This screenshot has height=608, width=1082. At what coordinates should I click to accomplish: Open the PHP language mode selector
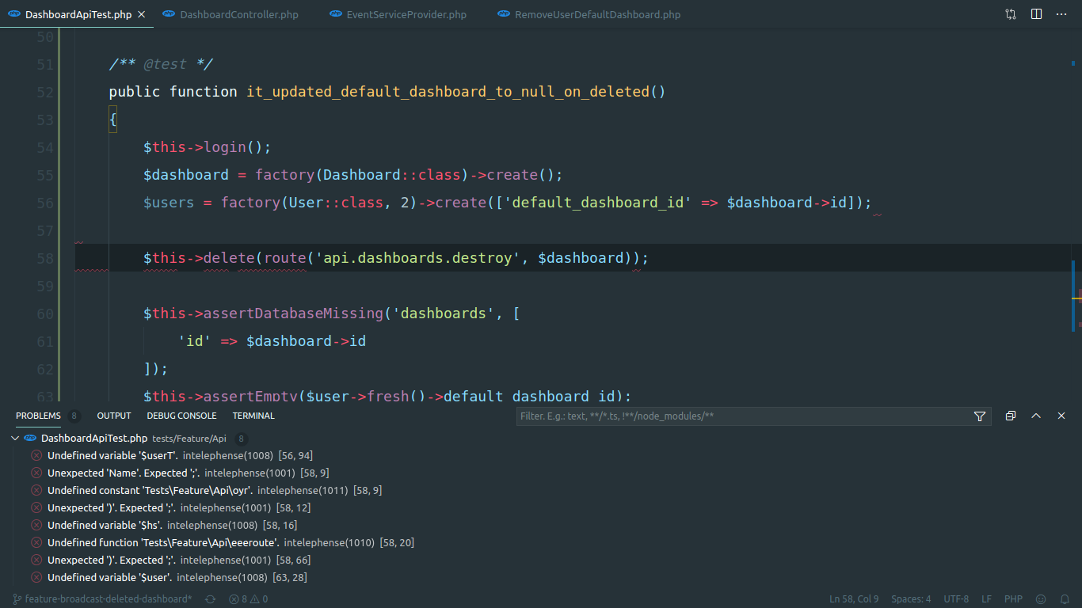[1013, 599]
